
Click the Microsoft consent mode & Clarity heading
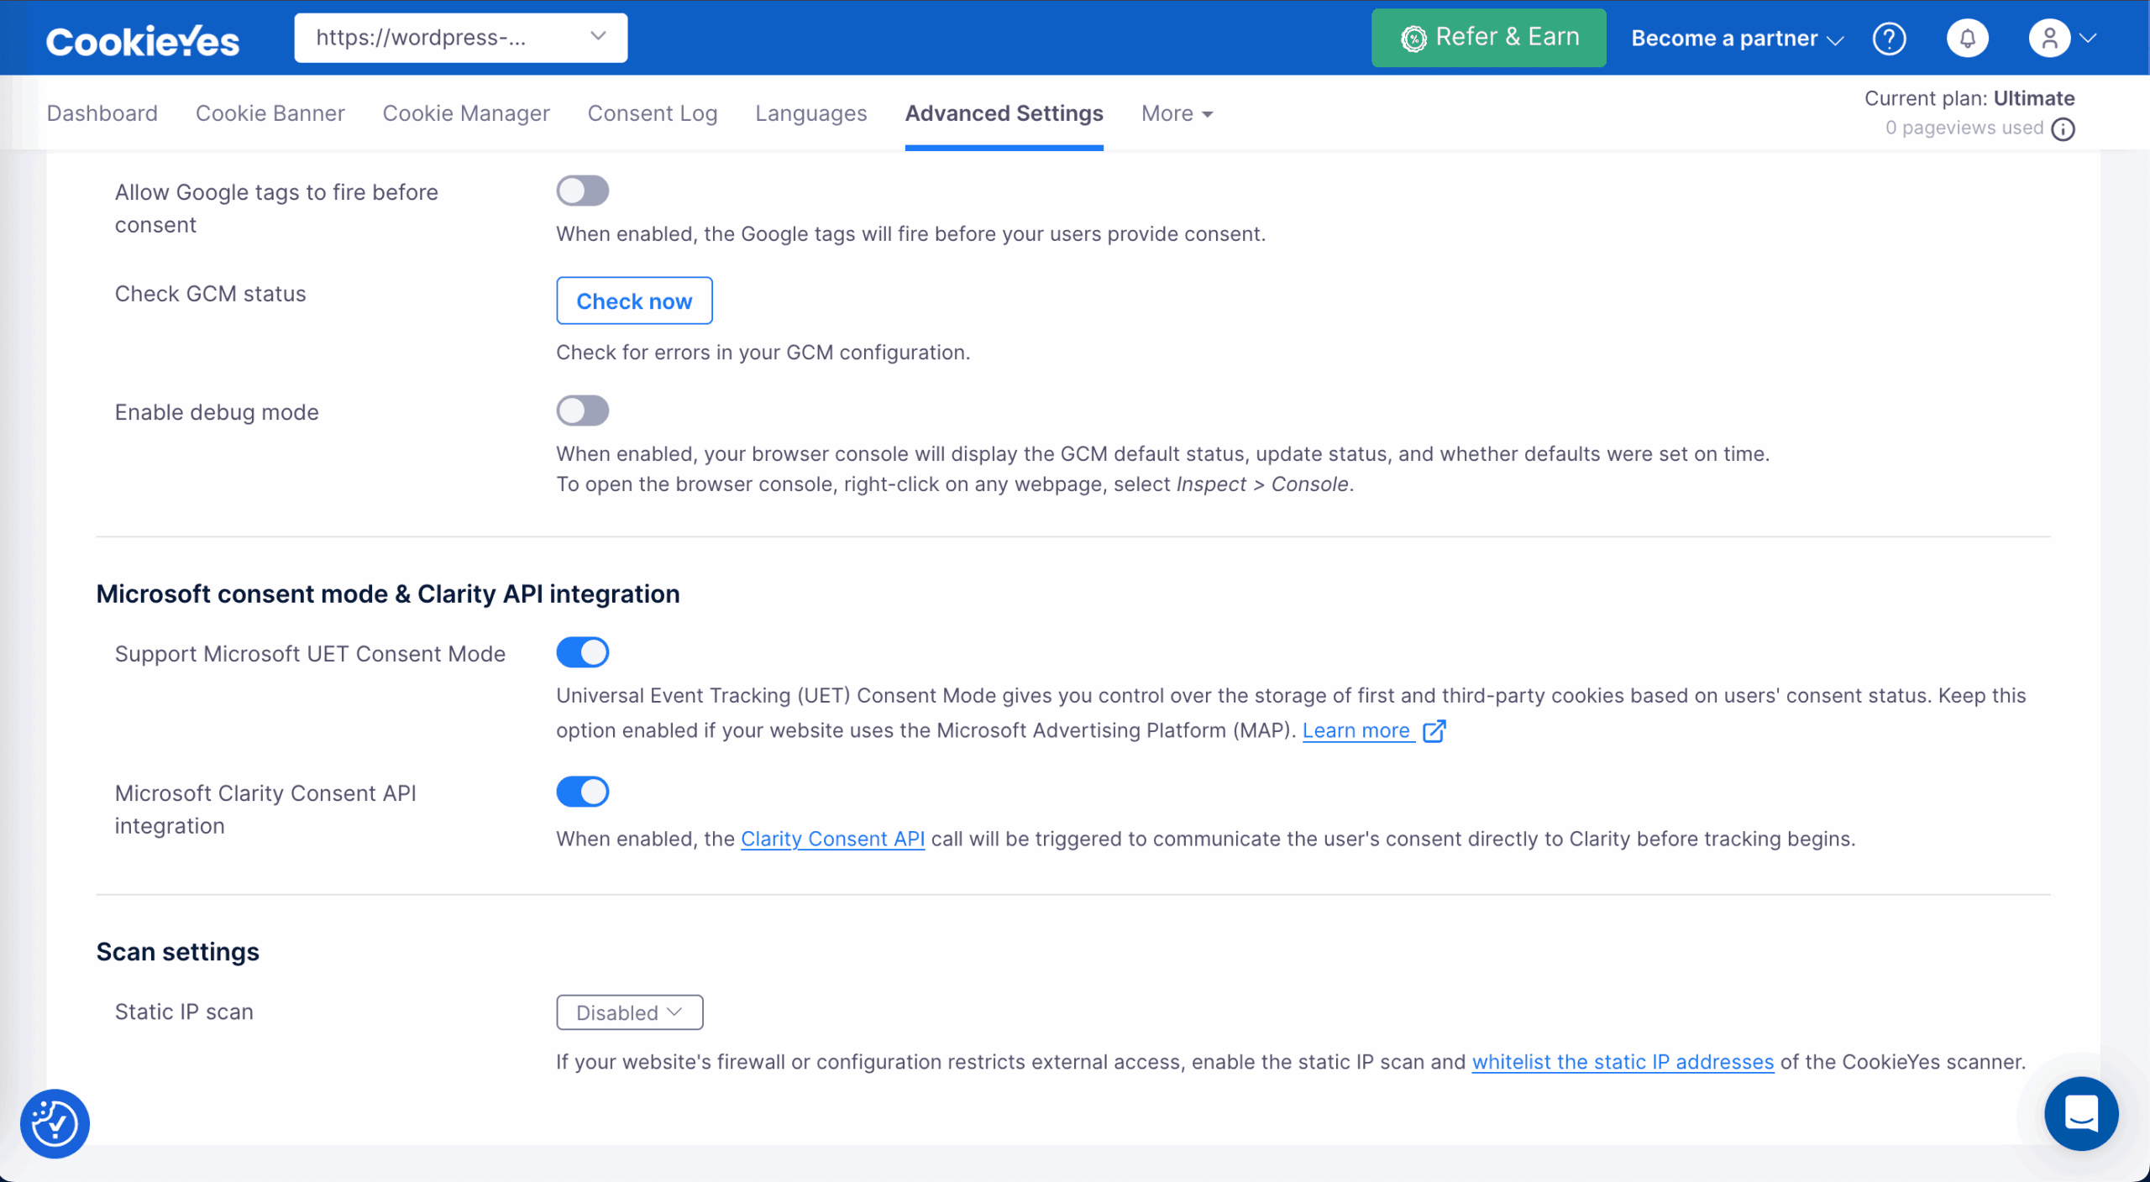(388, 594)
